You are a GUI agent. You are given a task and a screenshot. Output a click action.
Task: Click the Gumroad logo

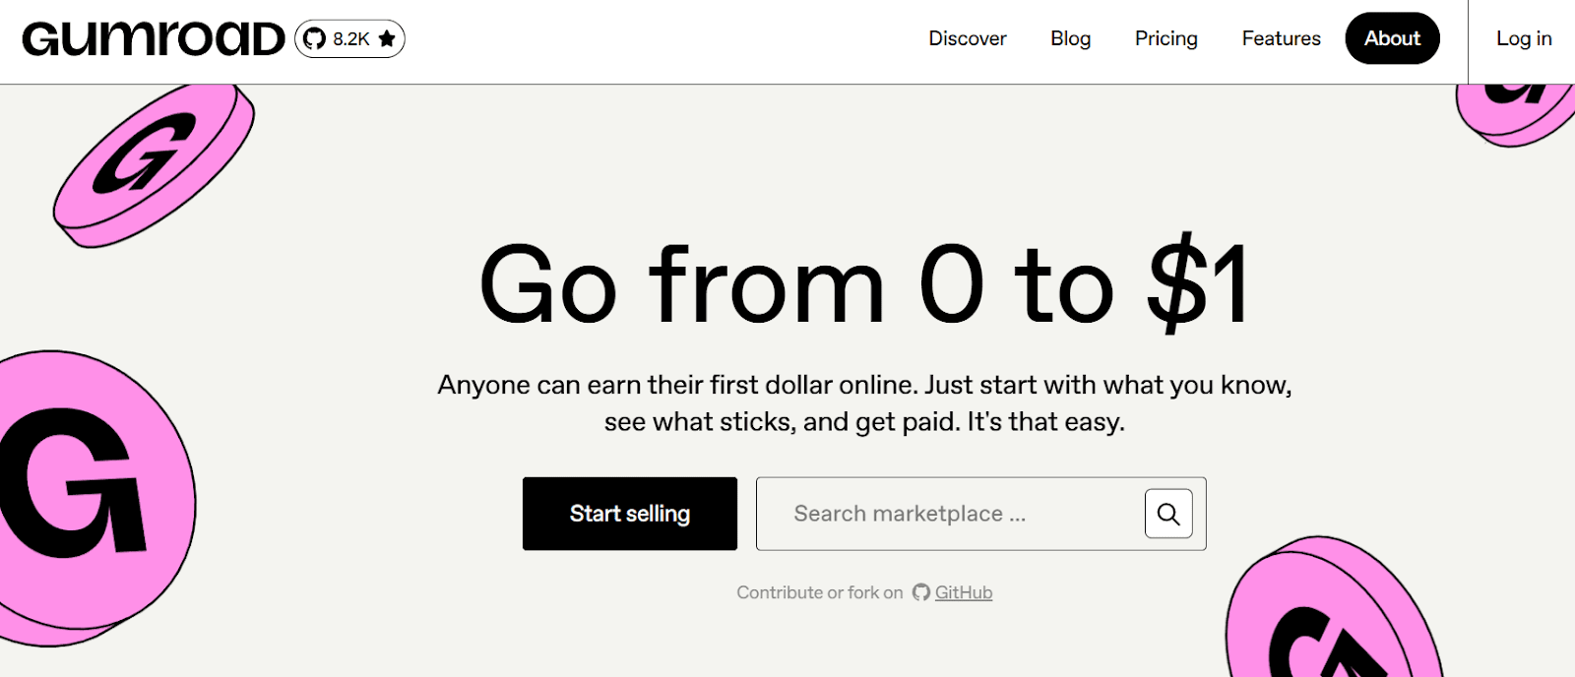tap(154, 39)
